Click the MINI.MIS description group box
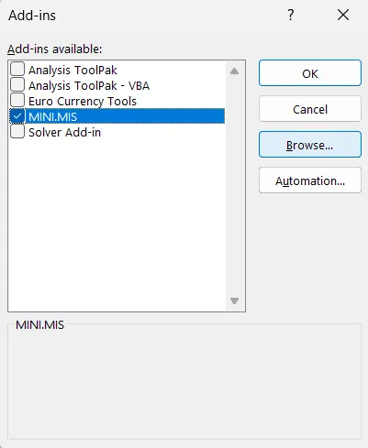The height and width of the screenshot is (448, 368). [x=184, y=382]
